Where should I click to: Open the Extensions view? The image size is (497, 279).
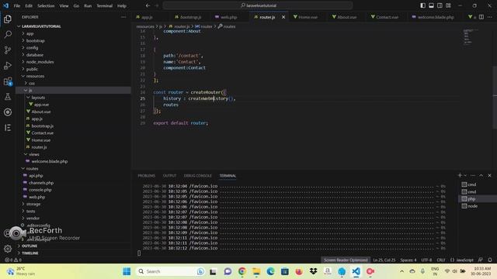[x=8, y=81]
